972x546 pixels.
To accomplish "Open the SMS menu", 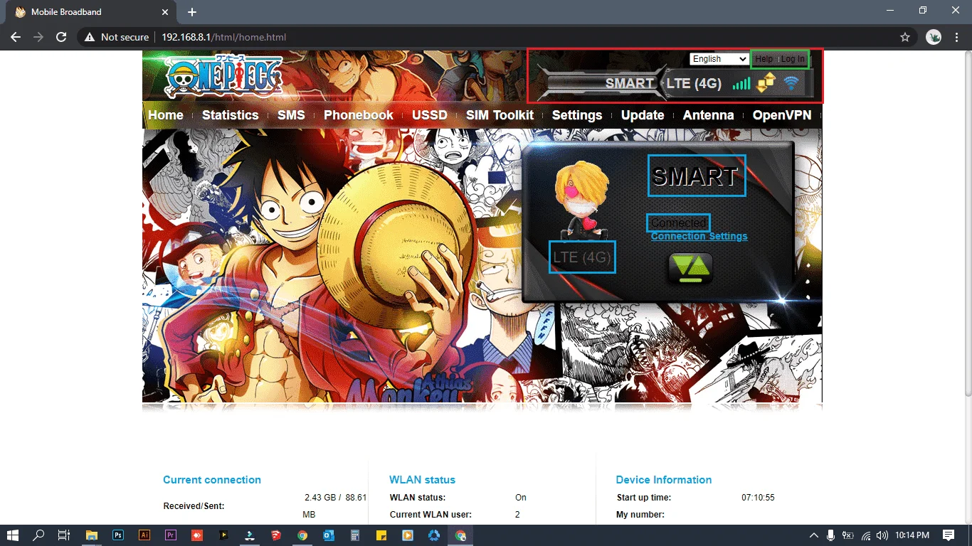I will click(291, 115).
